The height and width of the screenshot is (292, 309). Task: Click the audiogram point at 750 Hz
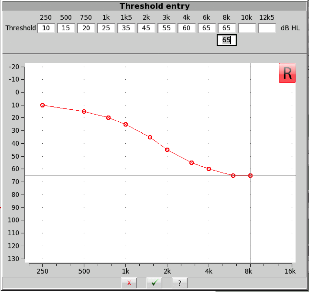pos(108,118)
